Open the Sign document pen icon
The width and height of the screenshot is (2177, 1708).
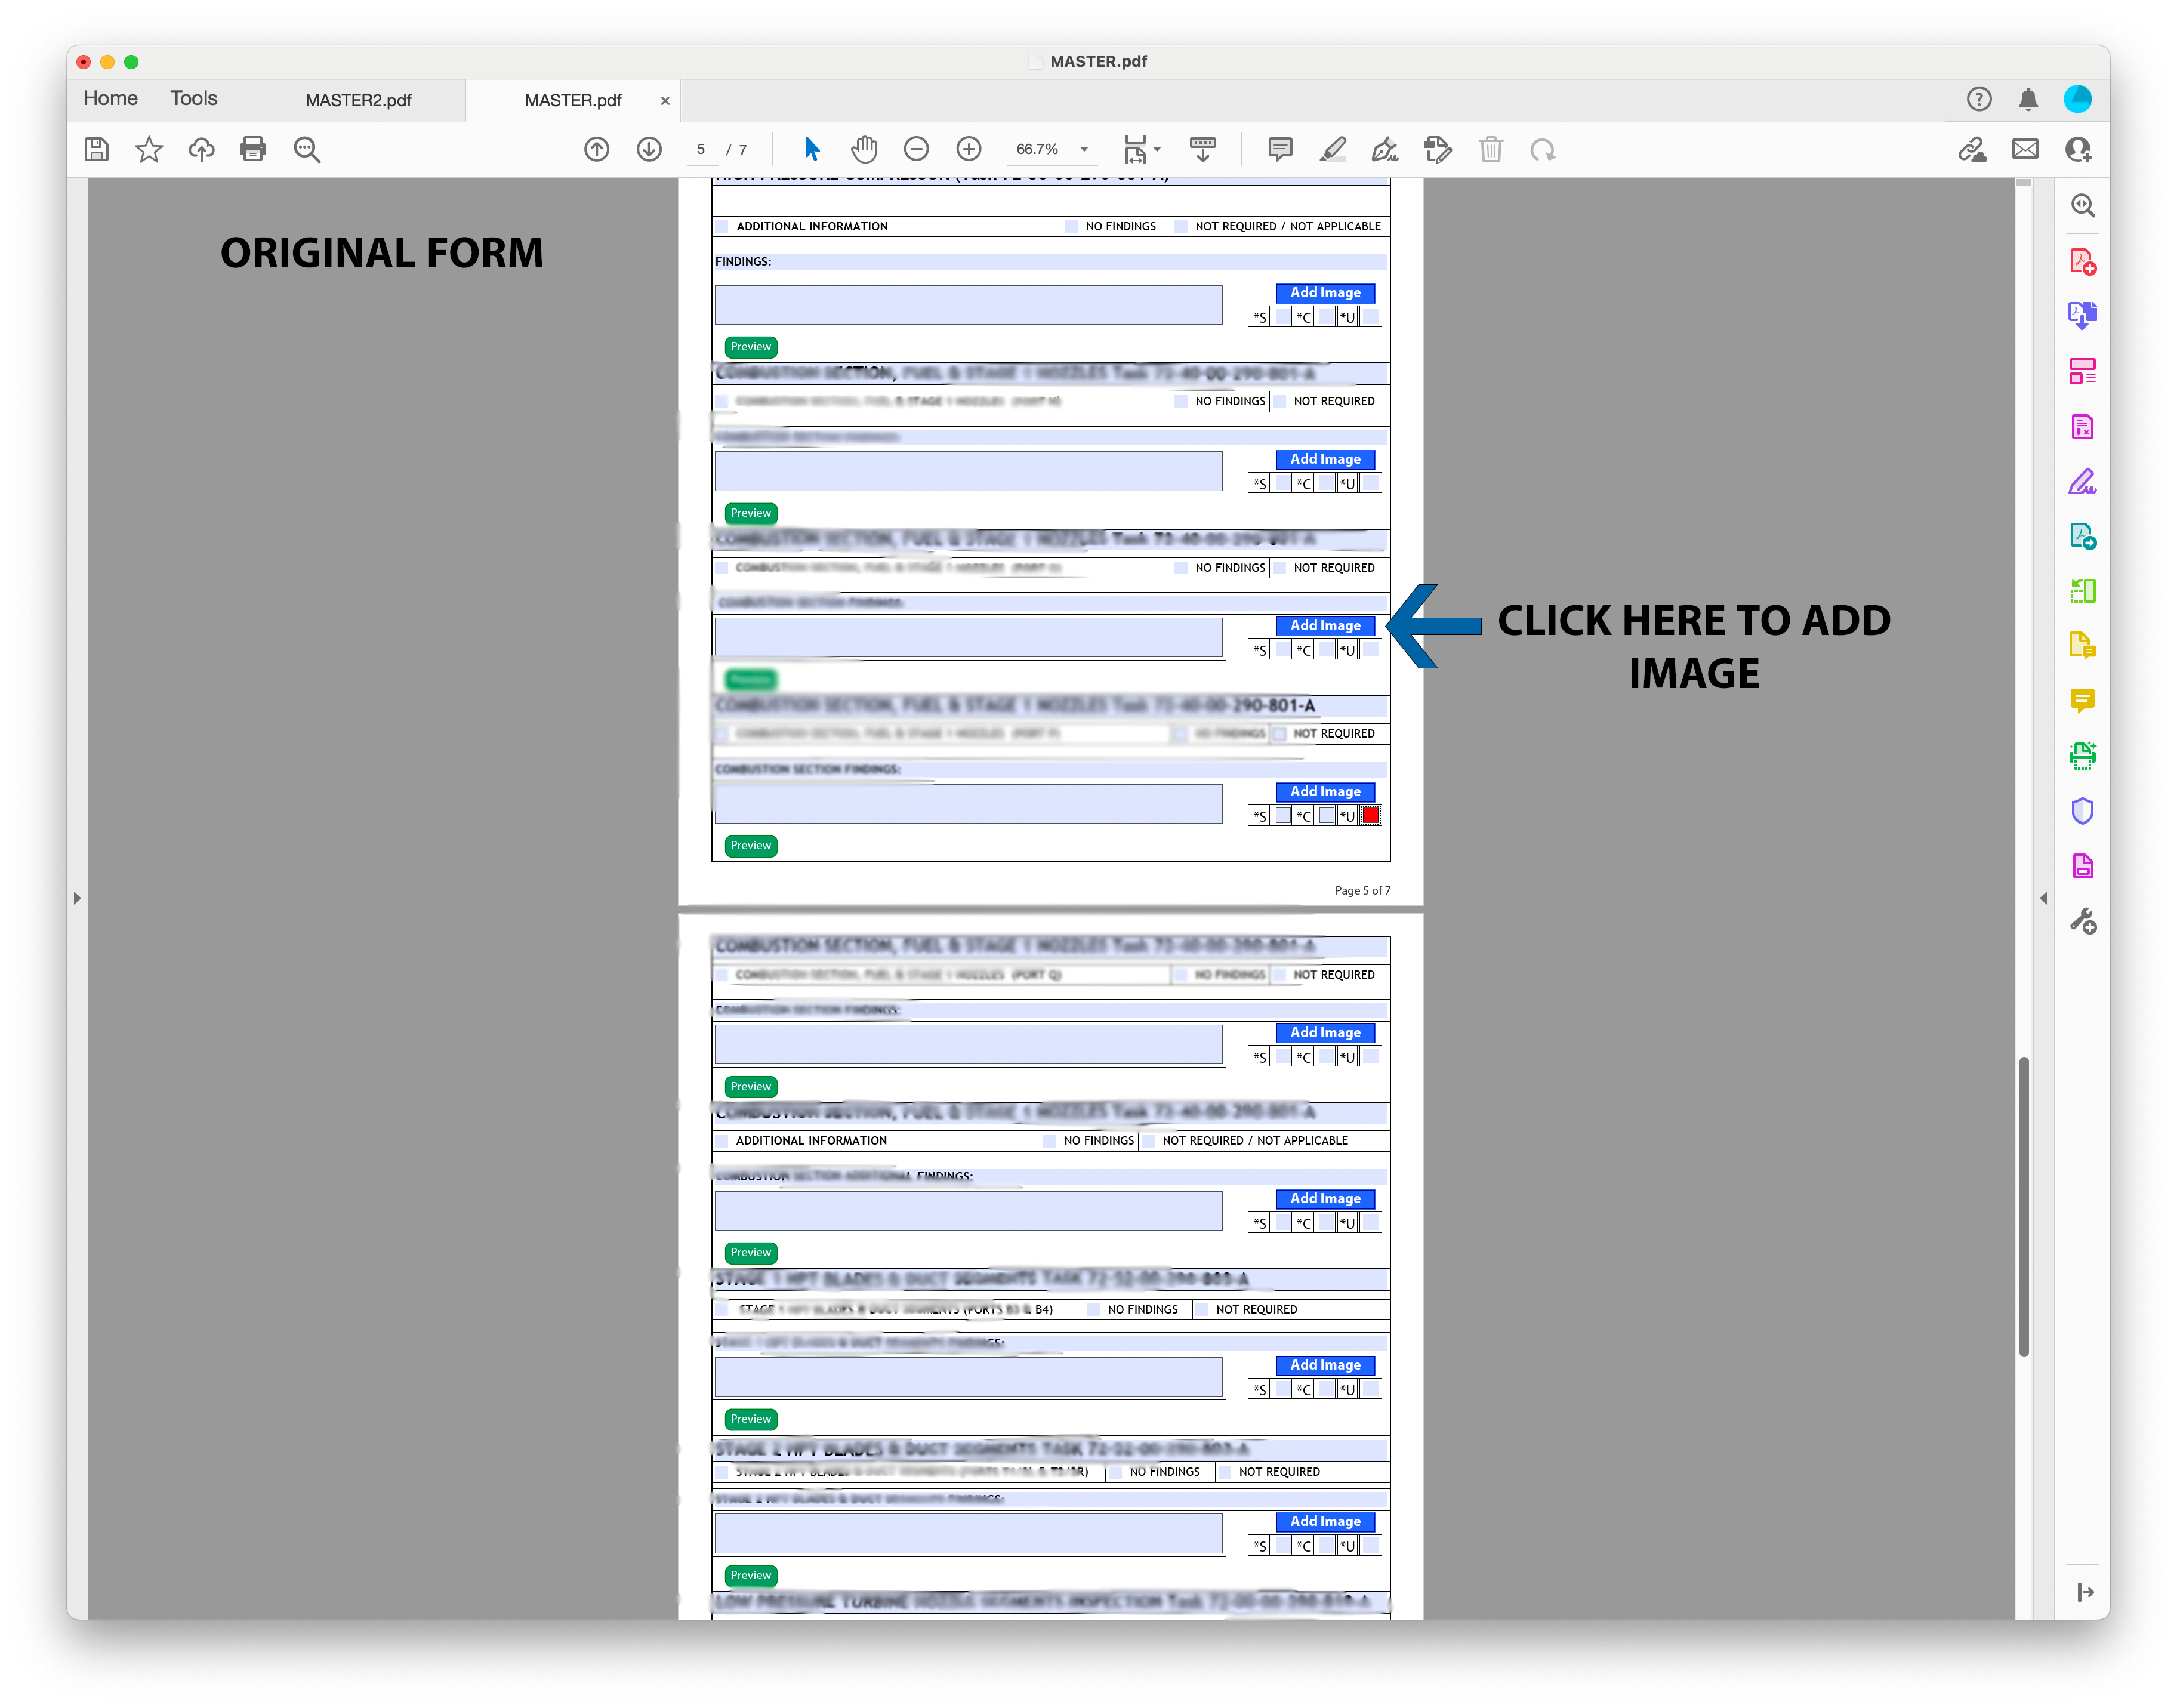1385,150
